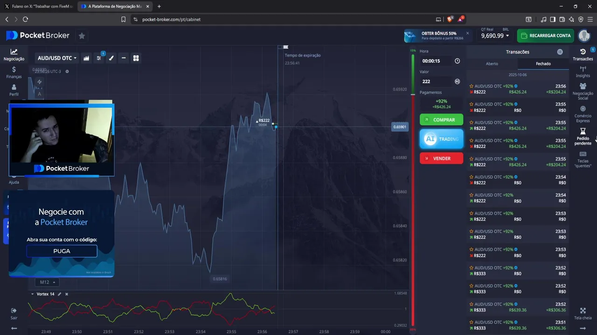Open Brave Wallet icon in toolbar
597x335 pixels.
coord(562,20)
